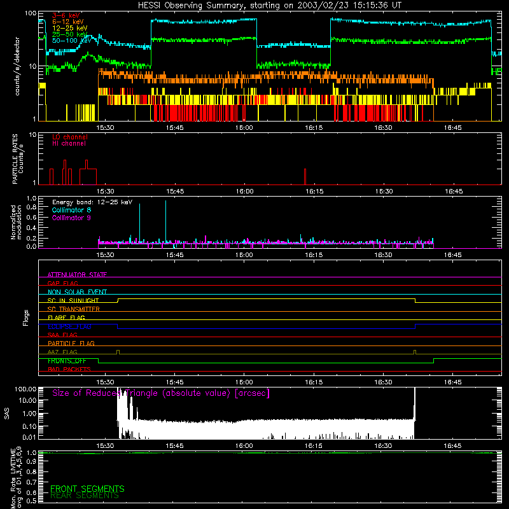Select the Collimator 9 legend label
This screenshot has height=509, width=509.
pyautogui.click(x=71, y=218)
